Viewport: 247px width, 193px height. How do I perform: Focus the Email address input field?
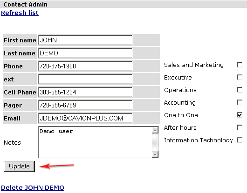pos(85,118)
